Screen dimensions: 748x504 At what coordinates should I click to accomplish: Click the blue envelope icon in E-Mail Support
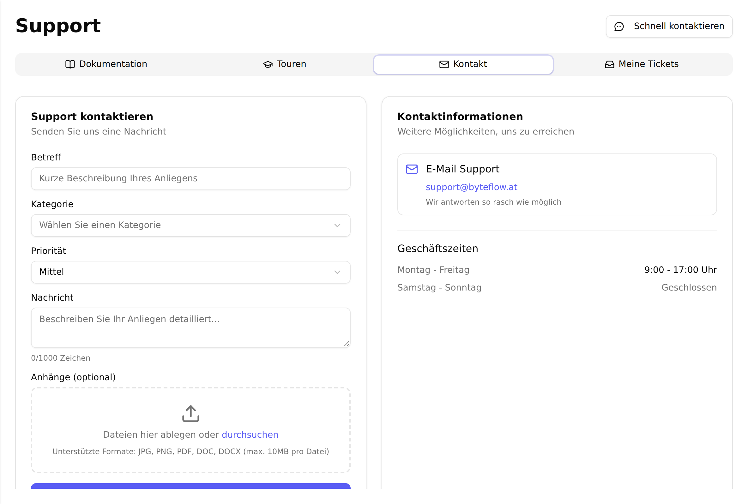pyautogui.click(x=412, y=169)
